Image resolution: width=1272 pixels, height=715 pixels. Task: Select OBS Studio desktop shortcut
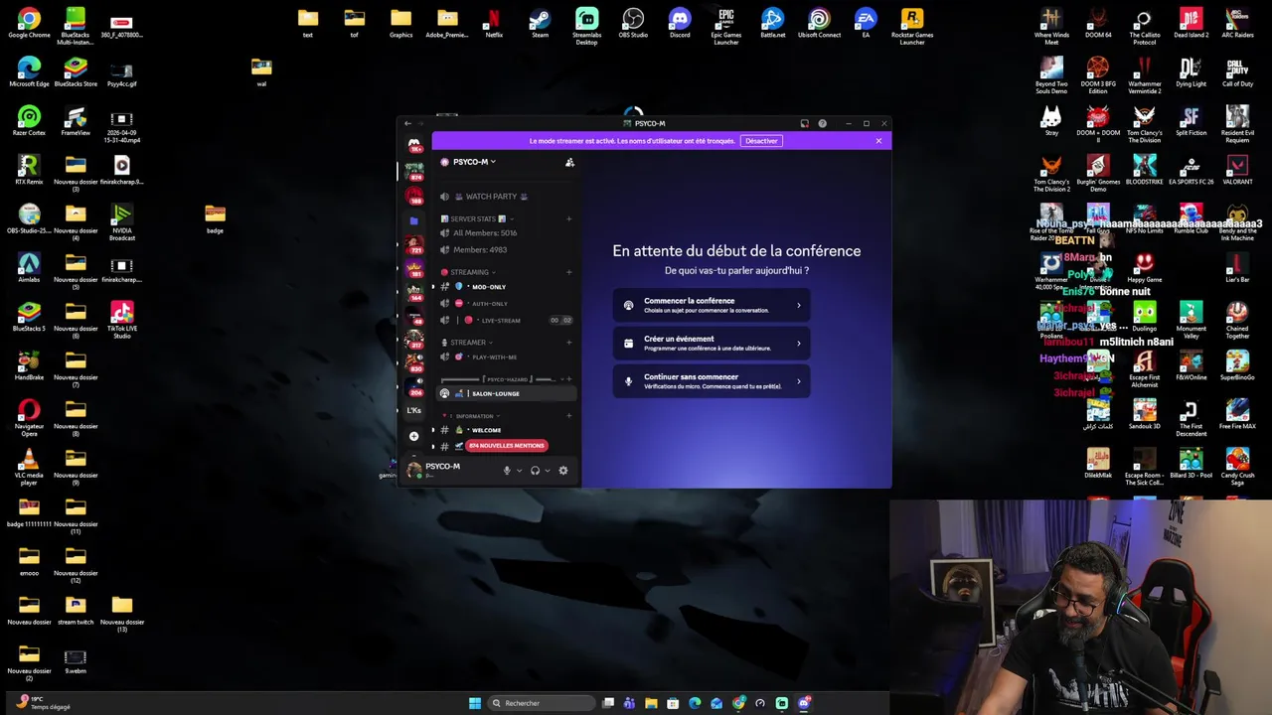(633, 24)
